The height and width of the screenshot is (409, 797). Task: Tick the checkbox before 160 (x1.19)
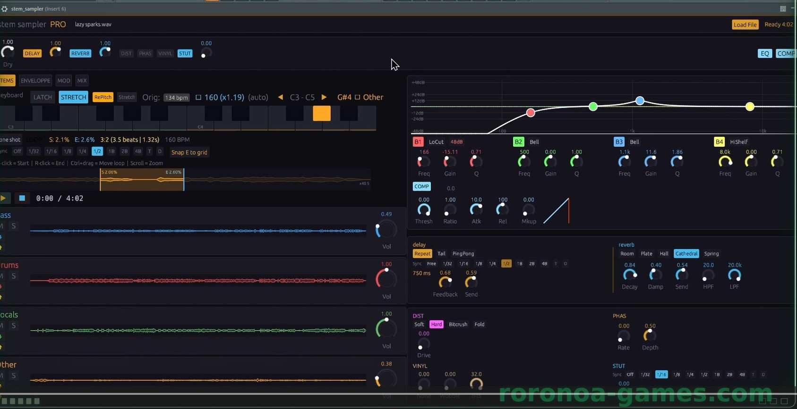coord(198,97)
